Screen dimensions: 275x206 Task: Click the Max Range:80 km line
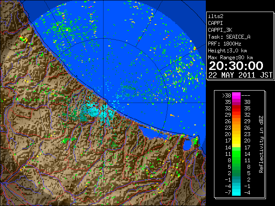point(230,58)
